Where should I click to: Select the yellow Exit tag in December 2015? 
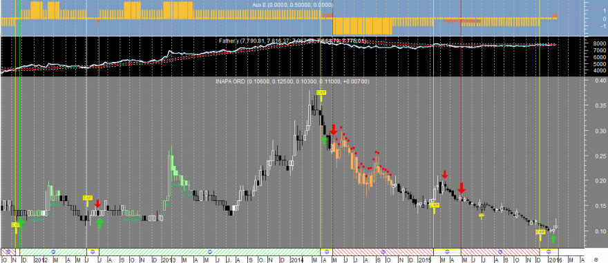pyautogui.click(x=540, y=232)
